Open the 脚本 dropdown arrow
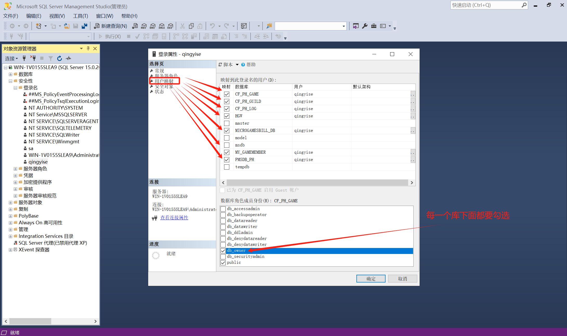The width and height of the screenshot is (567, 336). pyautogui.click(x=237, y=65)
